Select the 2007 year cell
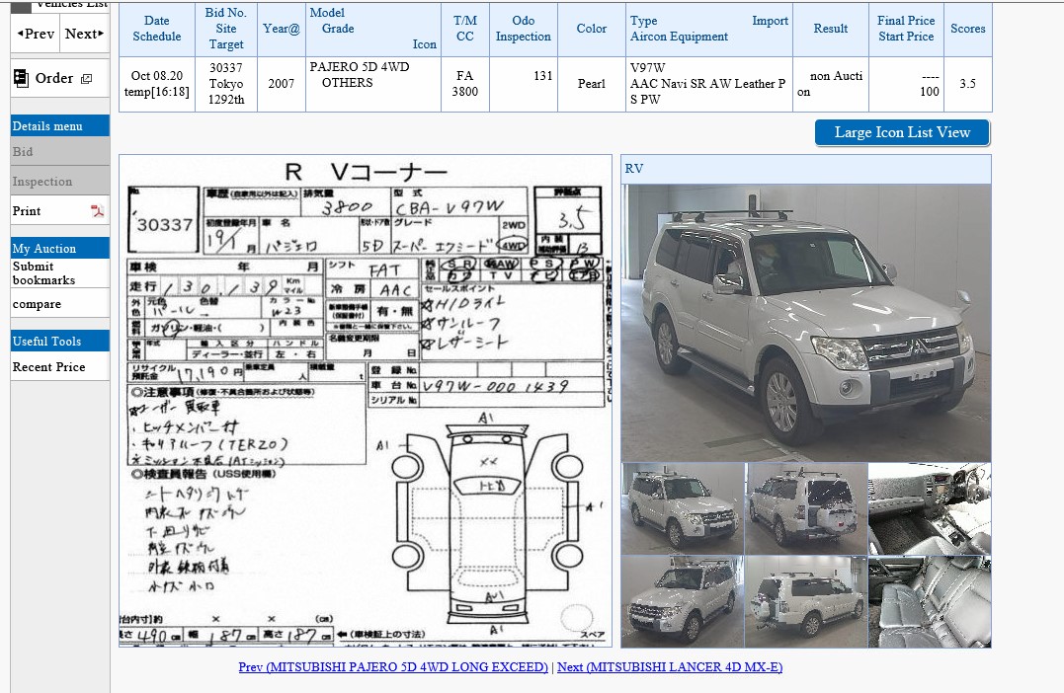This screenshot has width=1064, height=693. pos(281,84)
